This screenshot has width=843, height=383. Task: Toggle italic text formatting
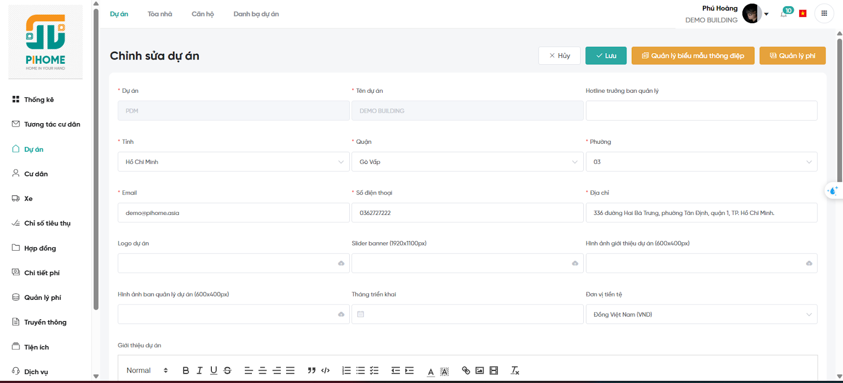pyautogui.click(x=200, y=370)
